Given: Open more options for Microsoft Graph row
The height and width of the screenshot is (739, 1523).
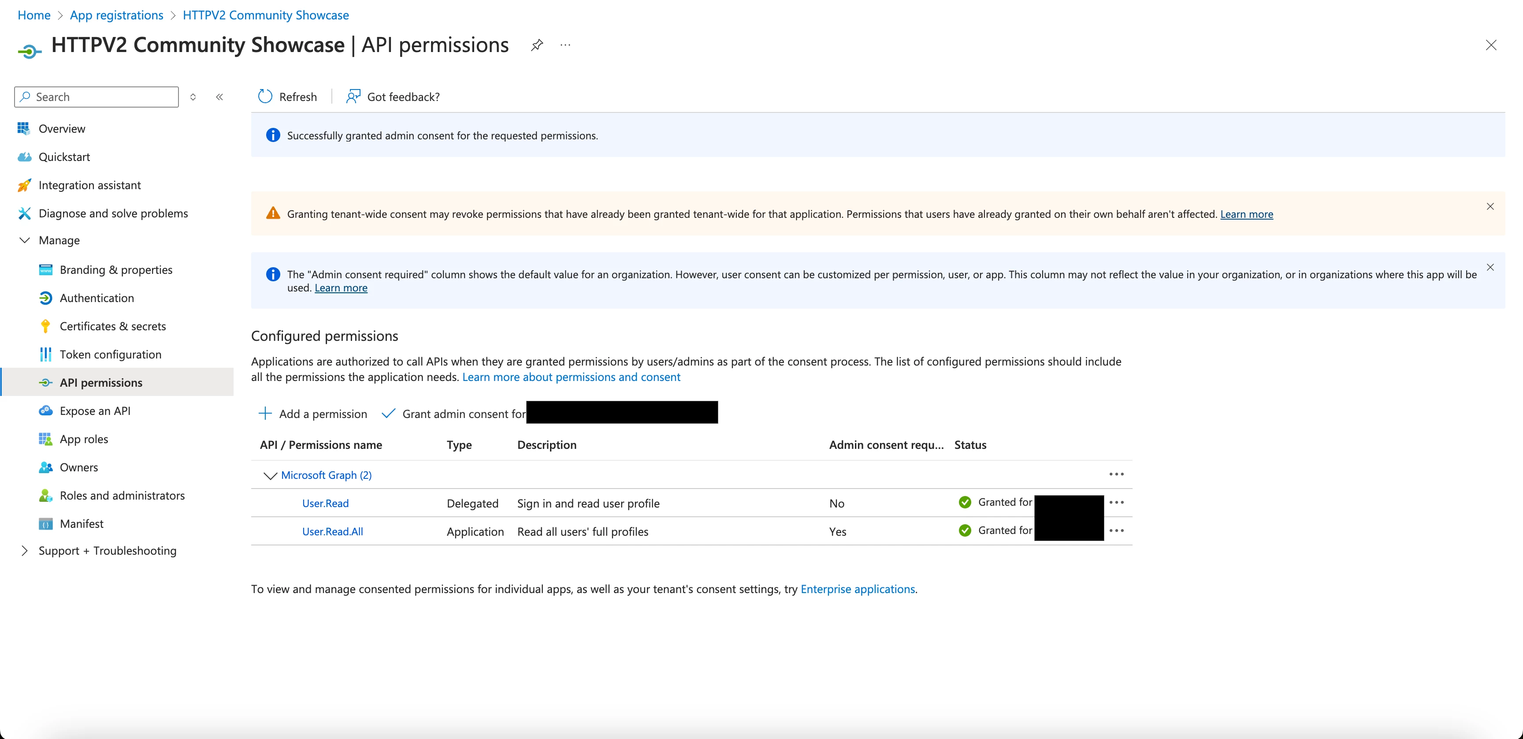Looking at the screenshot, I should coord(1116,474).
